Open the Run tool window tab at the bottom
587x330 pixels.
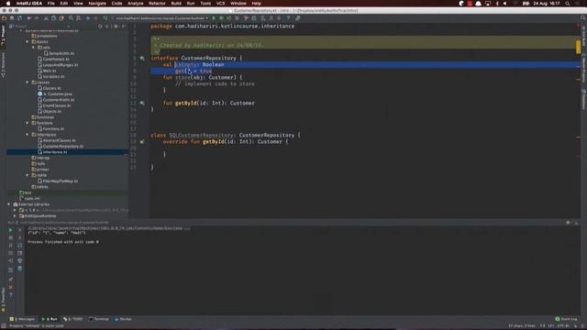pyautogui.click(x=50, y=319)
